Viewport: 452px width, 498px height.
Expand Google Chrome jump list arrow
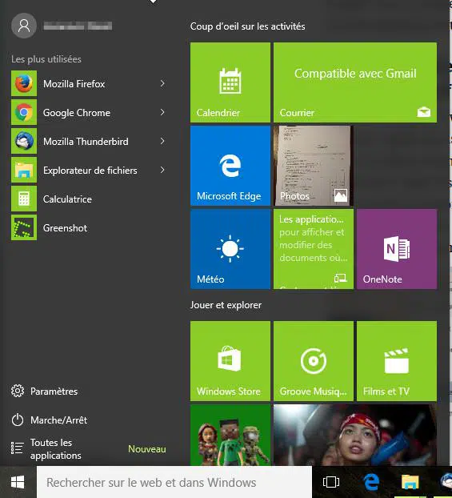pos(162,112)
